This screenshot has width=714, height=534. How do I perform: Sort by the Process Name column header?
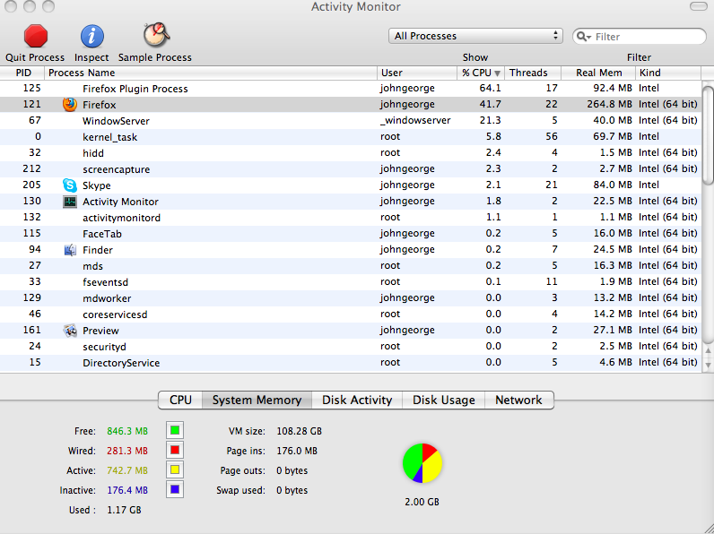[x=211, y=73]
